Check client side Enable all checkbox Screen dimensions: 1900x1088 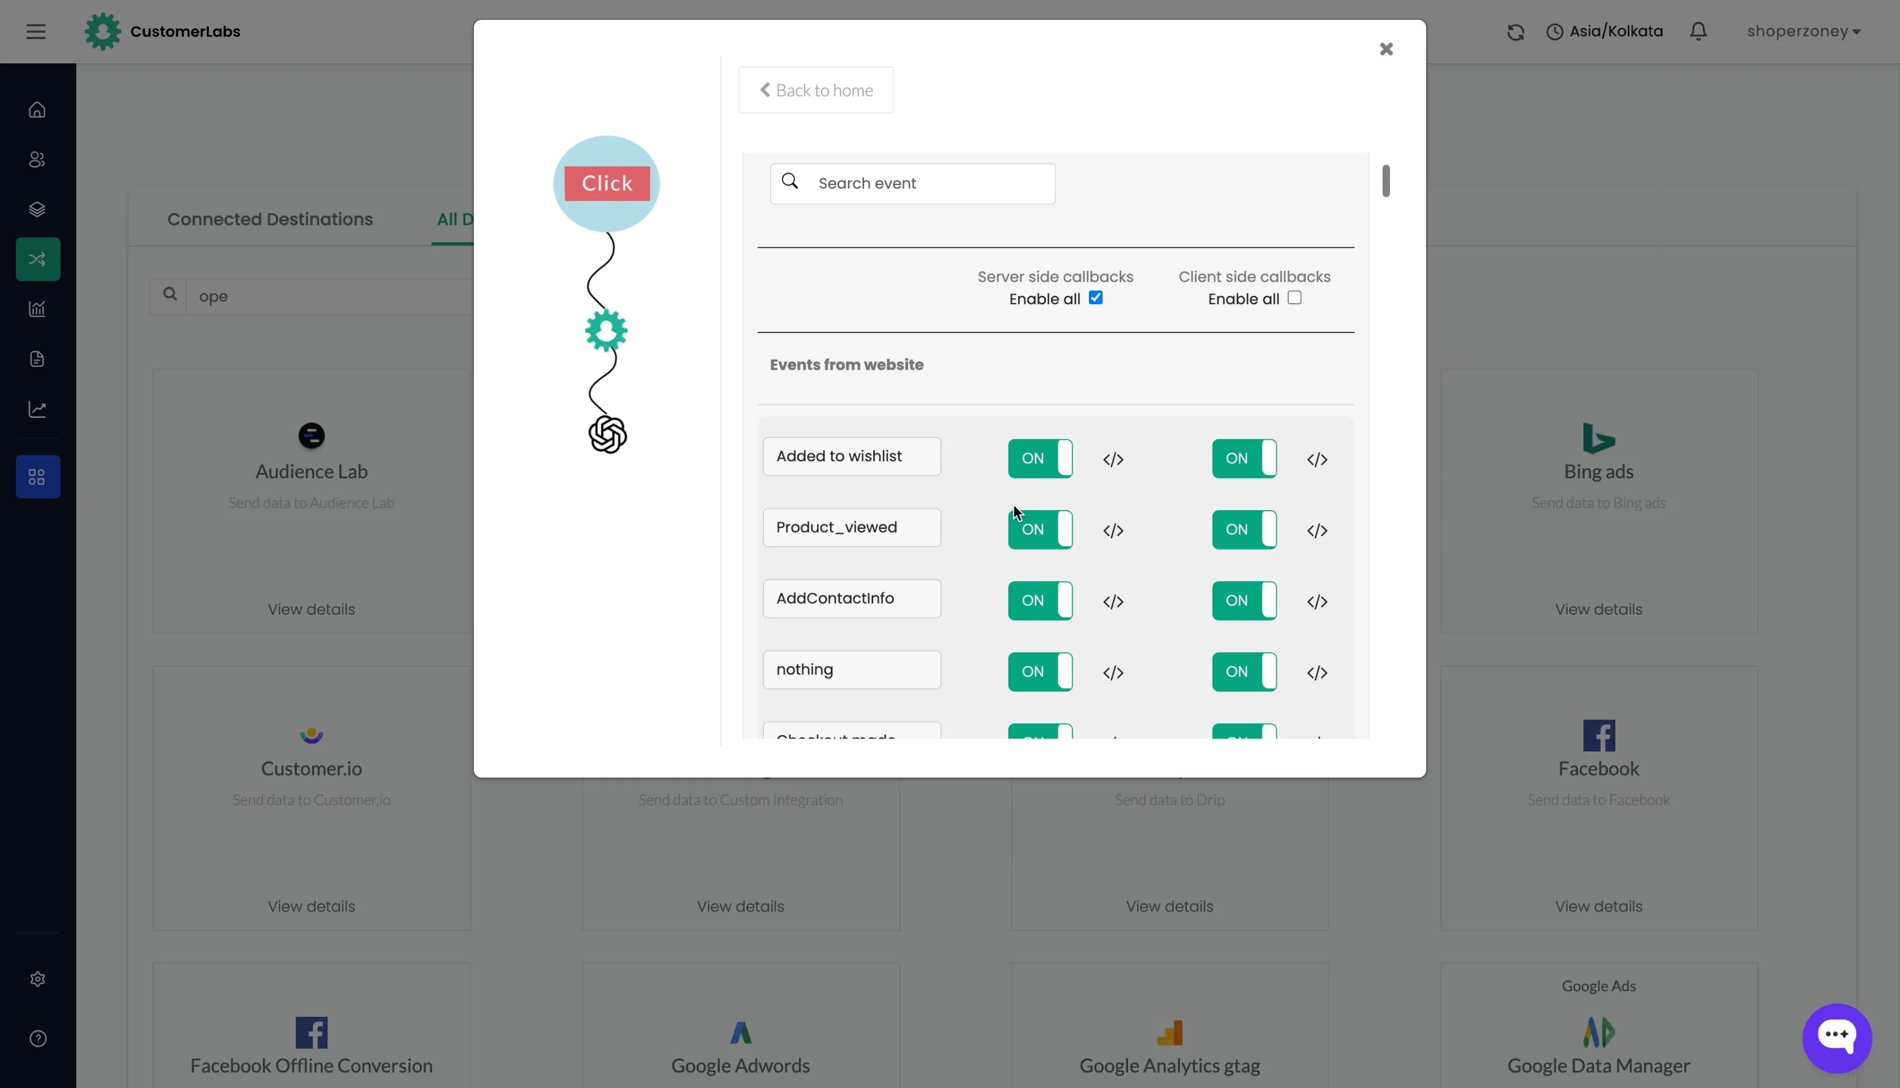pos(1294,297)
